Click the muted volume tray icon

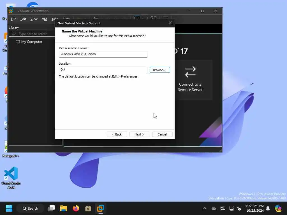click(x=239, y=208)
